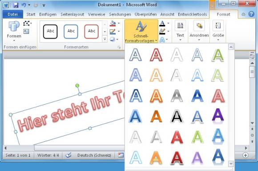Open the Word help question mark
Viewport: 258px width, 171px height.
click(251, 14)
